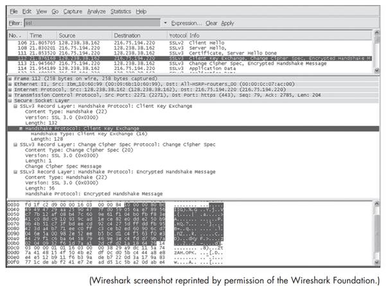The height and width of the screenshot is (286, 386).
Task: Open the Help menu
Action: pyautogui.click(x=141, y=12)
